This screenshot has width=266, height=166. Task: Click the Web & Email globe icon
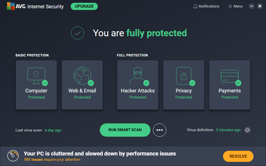click(x=82, y=75)
